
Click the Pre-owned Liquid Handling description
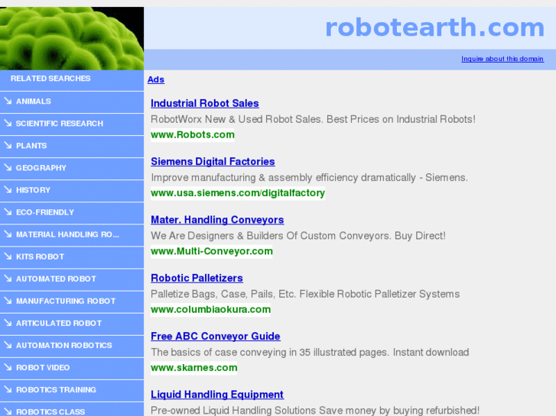[x=315, y=411]
